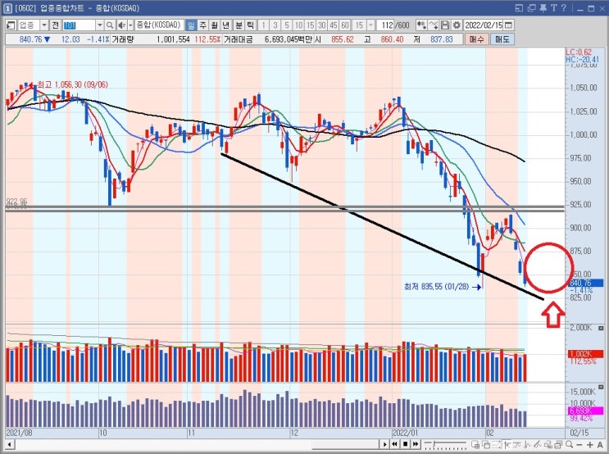Click the horizontal scrollbar right arrow
This screenshot has height=454, width=609.
coord(384,444)
